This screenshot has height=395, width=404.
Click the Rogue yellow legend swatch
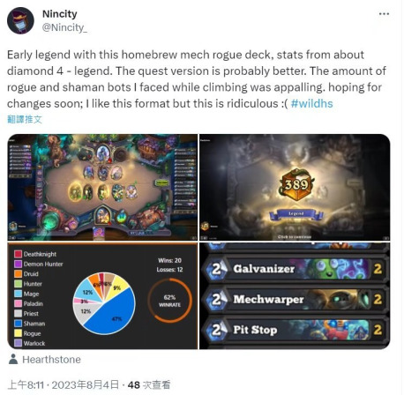pos(19,333)
